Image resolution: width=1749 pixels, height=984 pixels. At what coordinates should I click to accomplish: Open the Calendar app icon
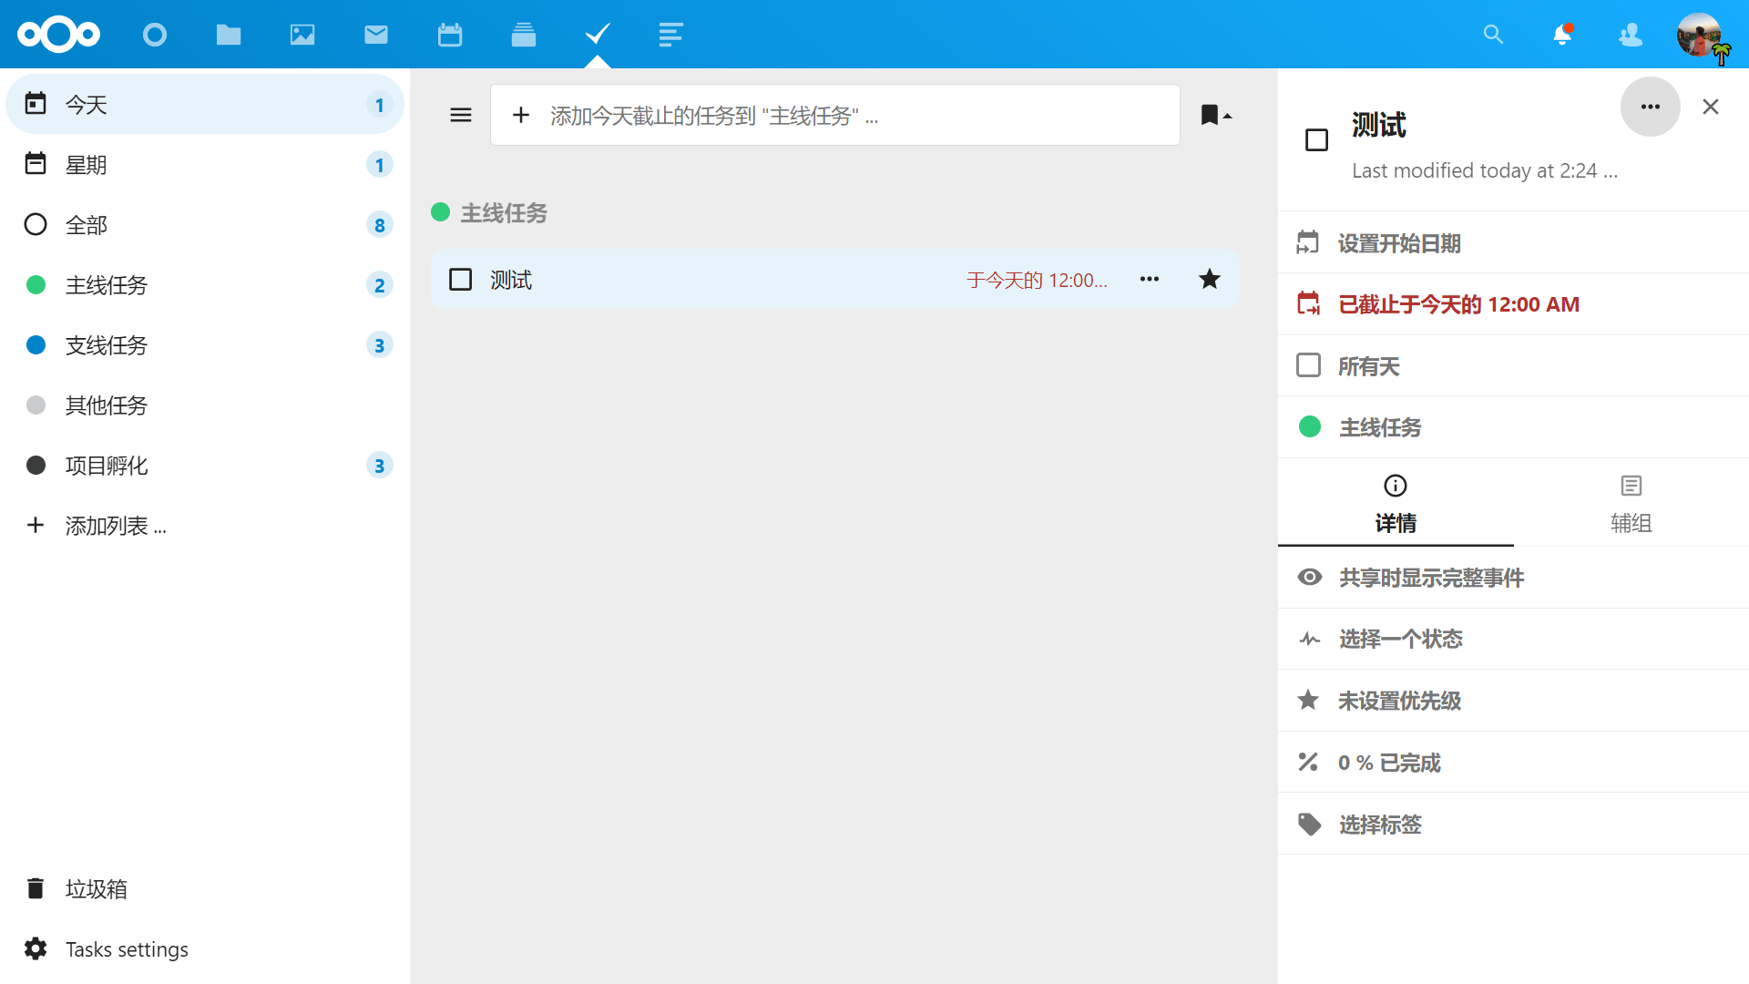click(450, 35)
